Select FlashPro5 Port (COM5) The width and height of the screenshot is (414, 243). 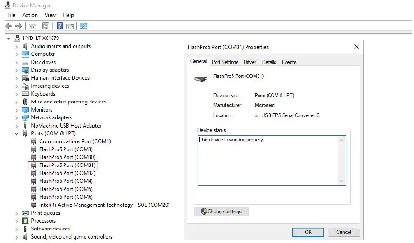point(66,189)
